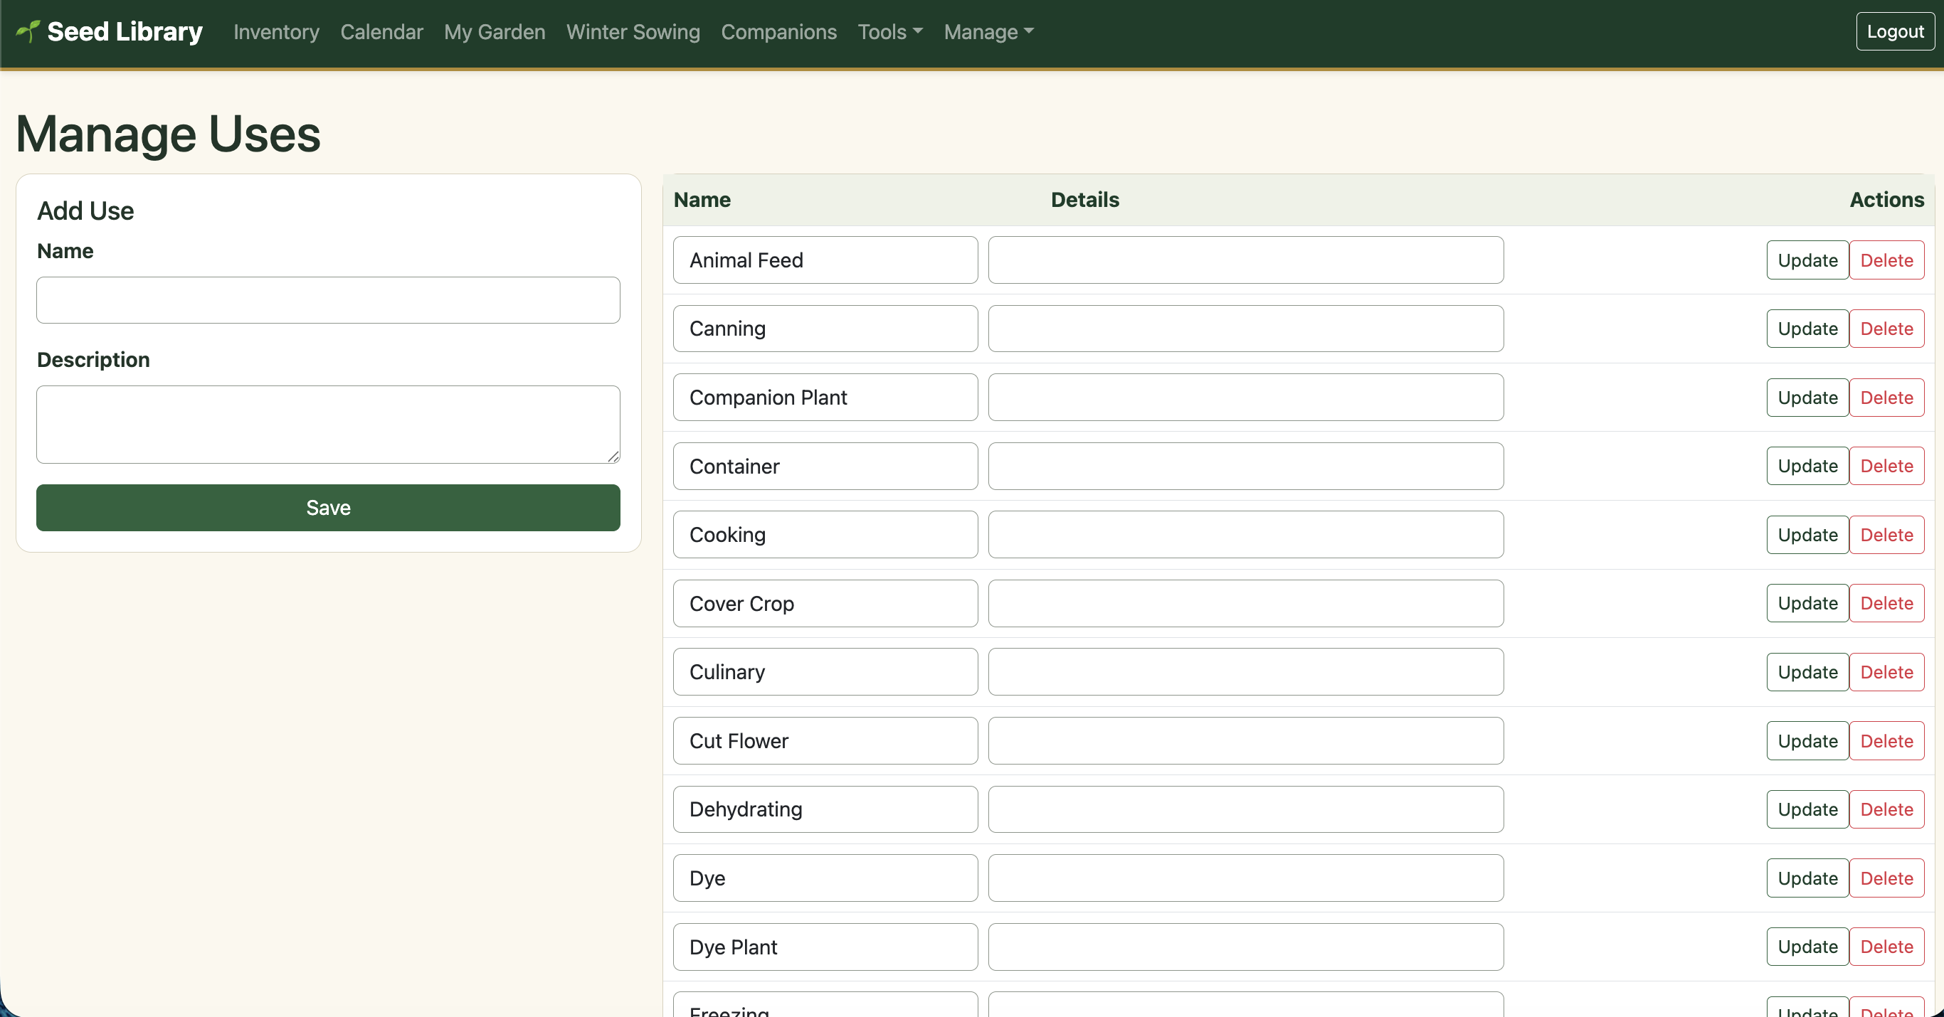Edit the Companion Plant name field
Image resolution: width=1944 pixels, height=1017 pixels.
[825, 398]
